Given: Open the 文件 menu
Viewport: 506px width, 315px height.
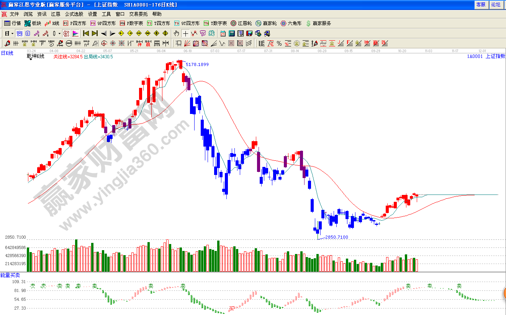Looking at the screenshot, I should click(x=15, y=14).
